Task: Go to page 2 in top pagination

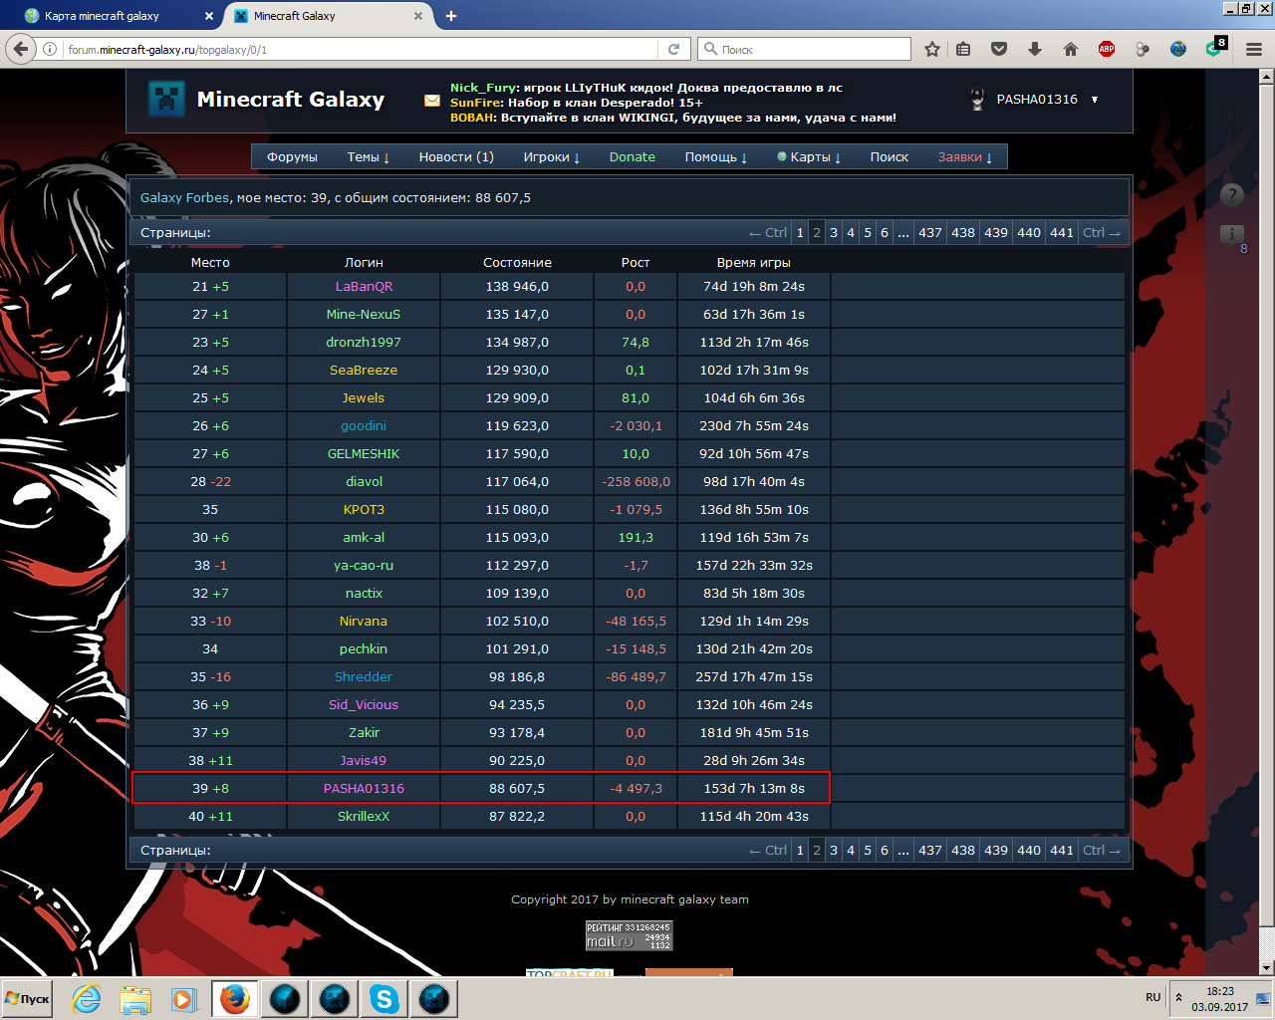Action: pyautogui.click(x=817, y=233)
